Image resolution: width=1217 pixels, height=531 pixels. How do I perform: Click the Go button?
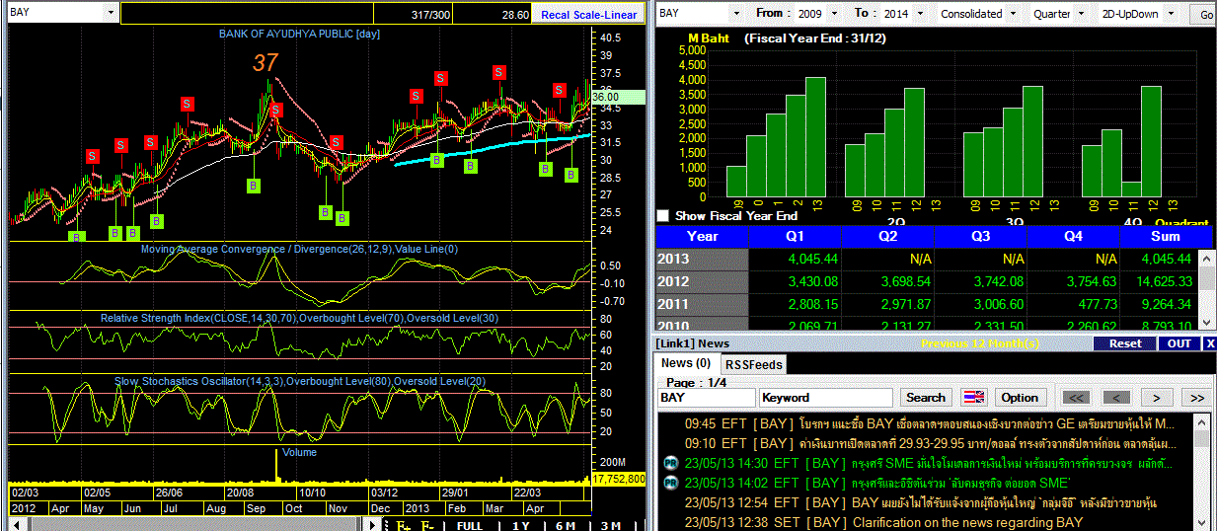(1205, 15)
